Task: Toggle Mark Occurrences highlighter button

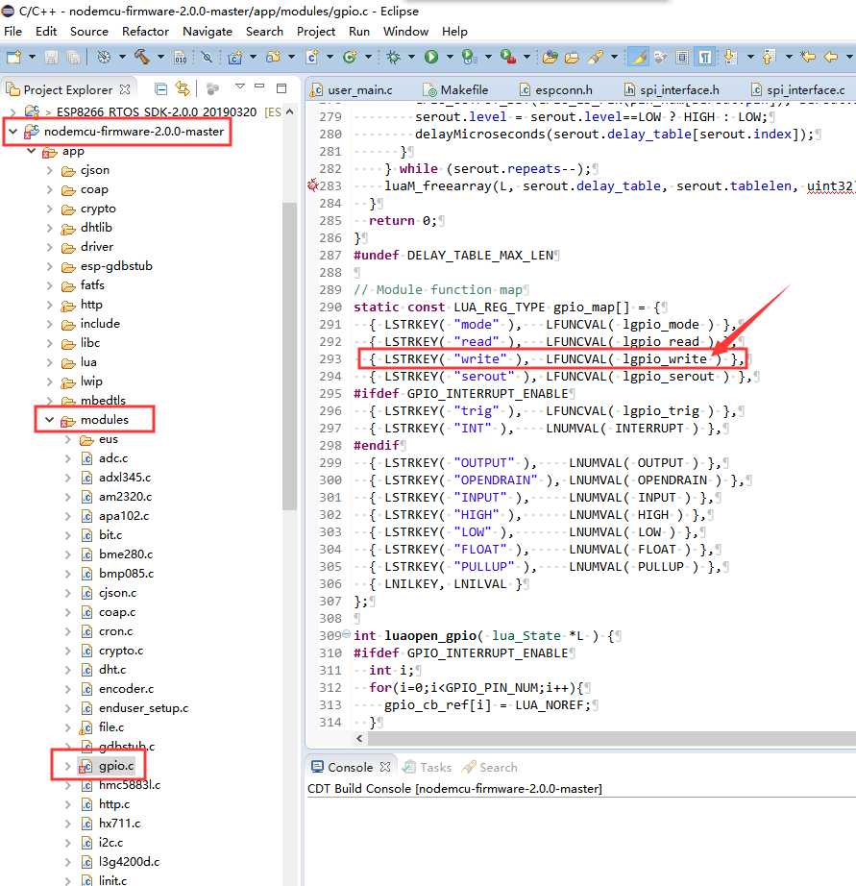Action: pyautogui.click(x=637, y=58)
